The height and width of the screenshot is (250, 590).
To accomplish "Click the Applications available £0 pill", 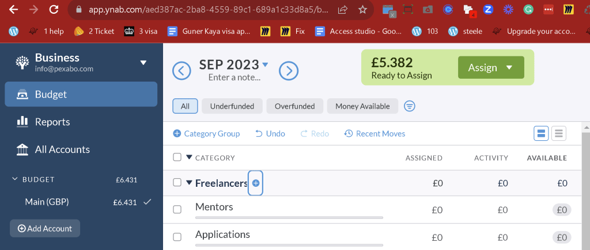I will tap(562, 237).
